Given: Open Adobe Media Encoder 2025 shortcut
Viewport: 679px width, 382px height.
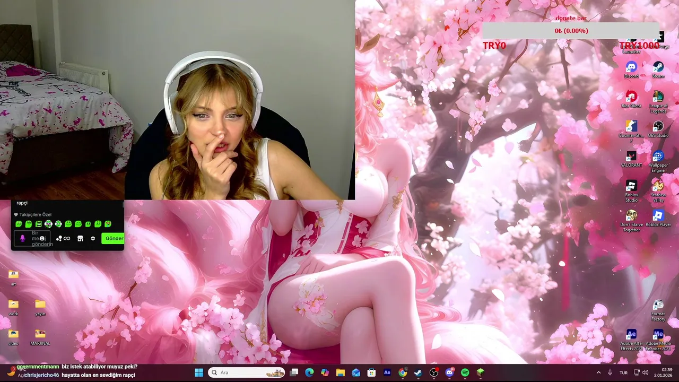Looking at the screenshot, I should 658,340.
